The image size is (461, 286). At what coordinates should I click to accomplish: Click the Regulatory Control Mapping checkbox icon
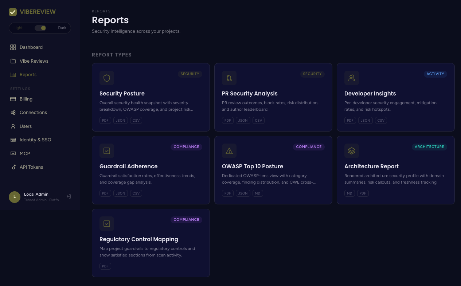107,224
